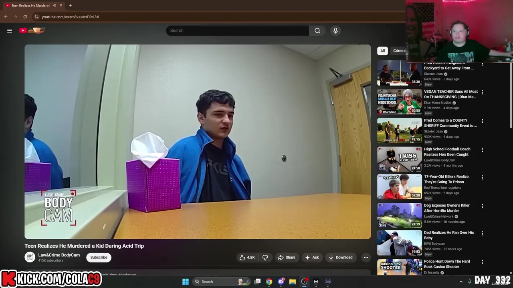Open Dhar Mann Studios channel name
The image size is (513, 288).
point(438,103)
